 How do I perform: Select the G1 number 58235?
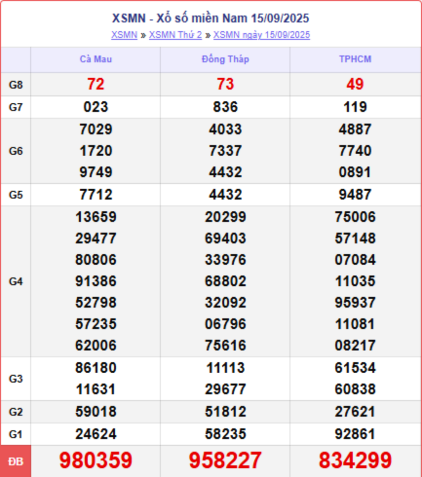tap(225, 434)
